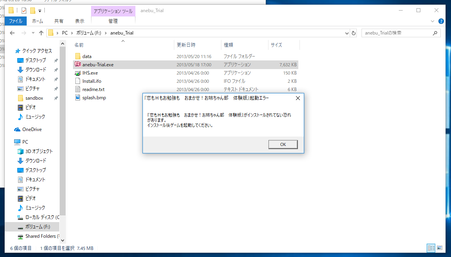Navigate up to the parent folder
Viewport: 451px width, 257px height.
coord(41,33)
